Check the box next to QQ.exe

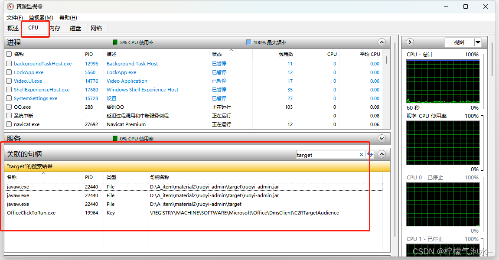pyautogui.click(x=8, y=107)
